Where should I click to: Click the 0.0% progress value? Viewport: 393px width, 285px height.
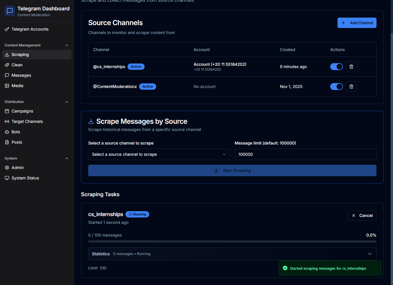371,235
